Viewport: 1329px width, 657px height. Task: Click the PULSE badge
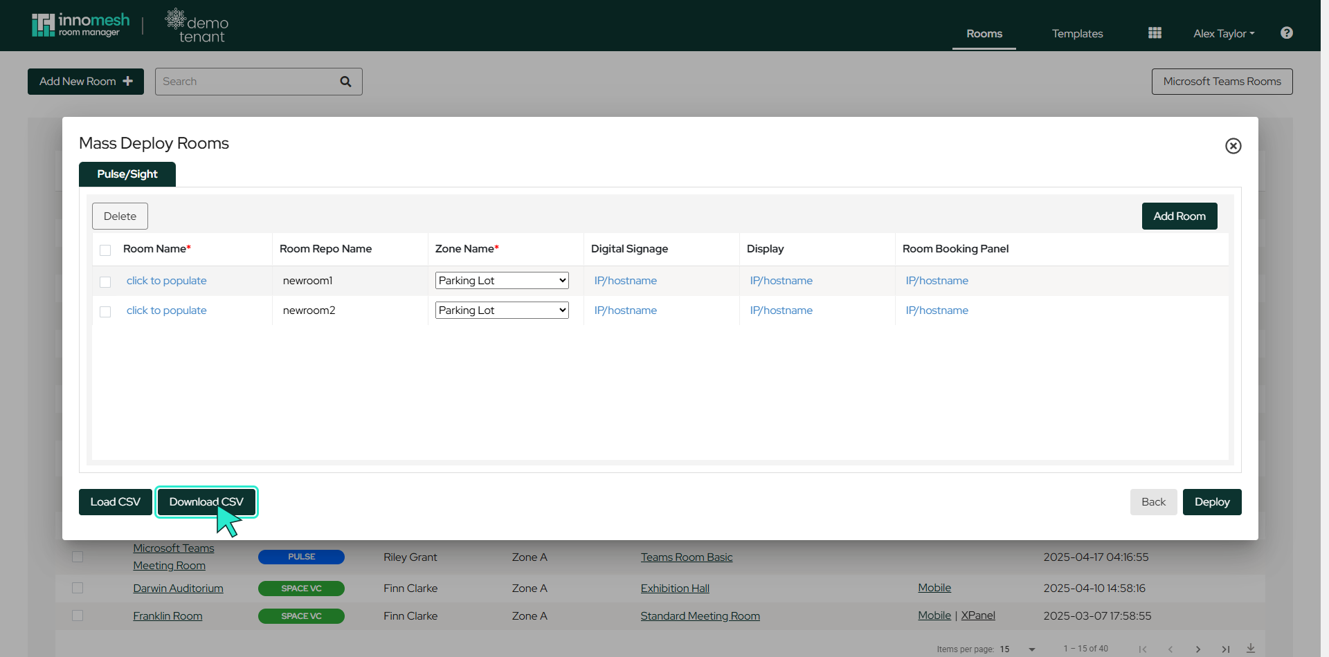coord(301,557)
